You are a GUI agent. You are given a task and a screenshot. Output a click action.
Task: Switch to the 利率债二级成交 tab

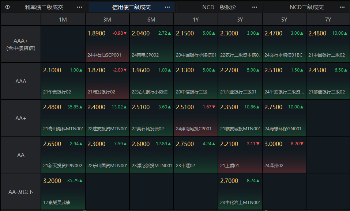pos(44,7)
